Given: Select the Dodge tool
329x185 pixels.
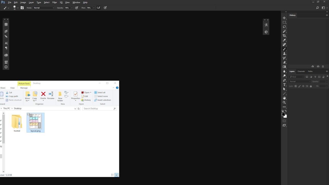Looking at the screenshot, I should coord(284,76).
